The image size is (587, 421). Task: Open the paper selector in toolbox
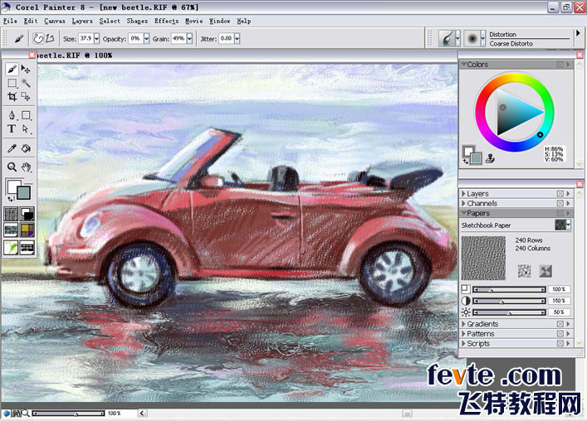pos(11,214)
